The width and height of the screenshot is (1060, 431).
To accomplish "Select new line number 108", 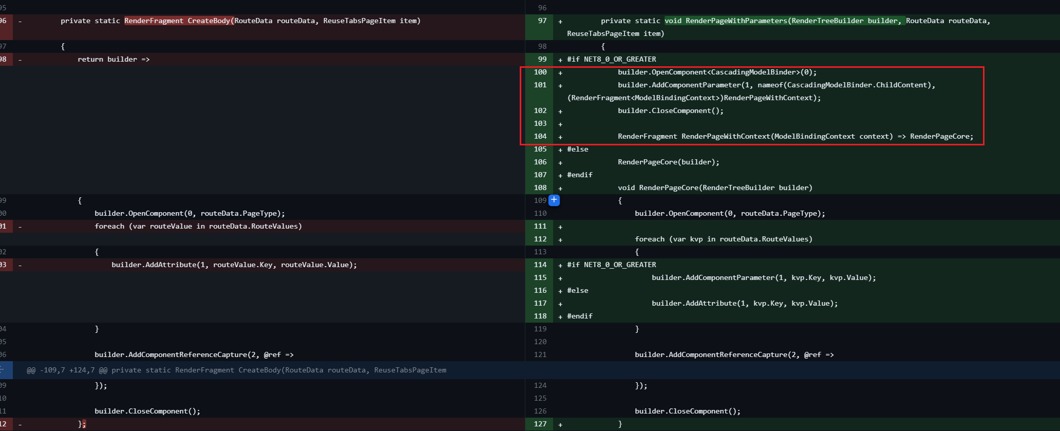I will point(540,188).
